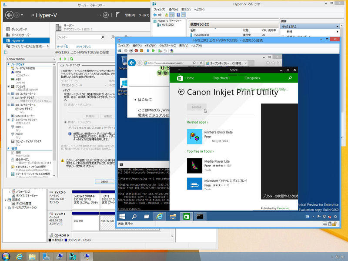Screen dimensions: 348x261
Task: Click the Turn Off (stop) icon in VM toolbar
Action: (x=131, y=51)
